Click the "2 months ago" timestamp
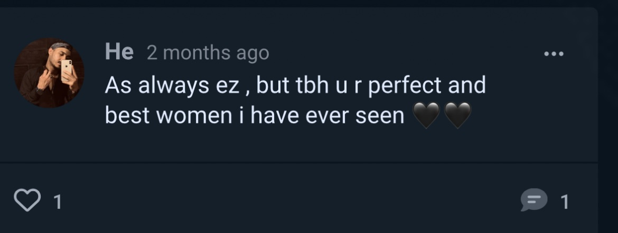 tap(208, 53)
